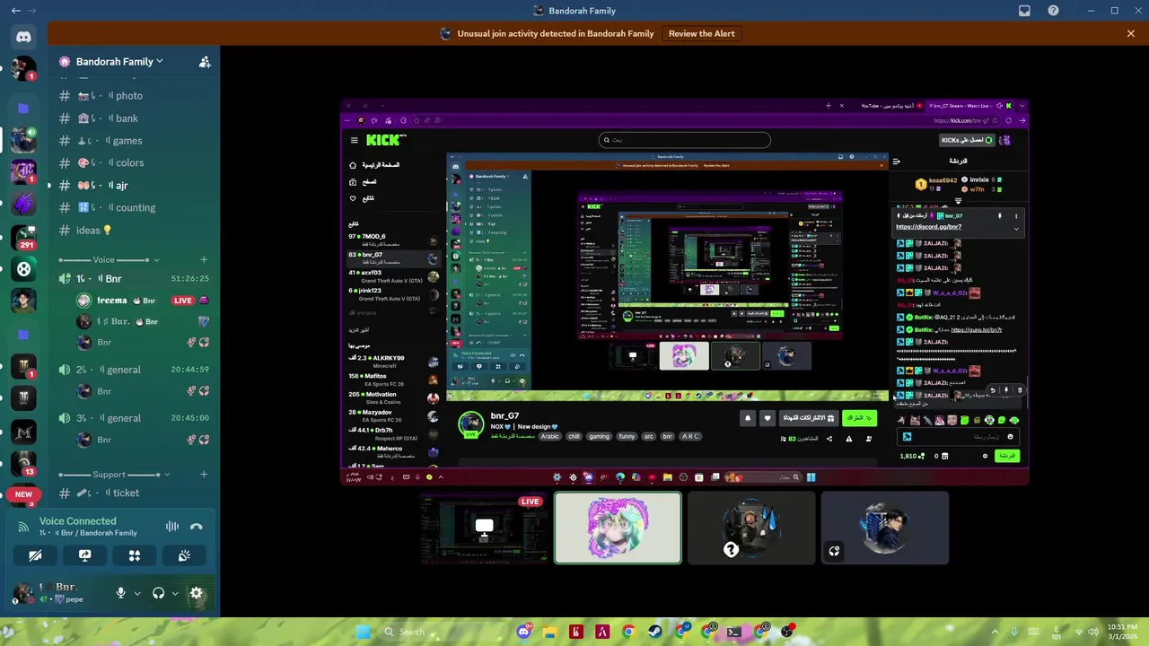This screenshot has width=1149, height=646.
Task: Open the server icon with 291 badge
Action: pos(23,237)
